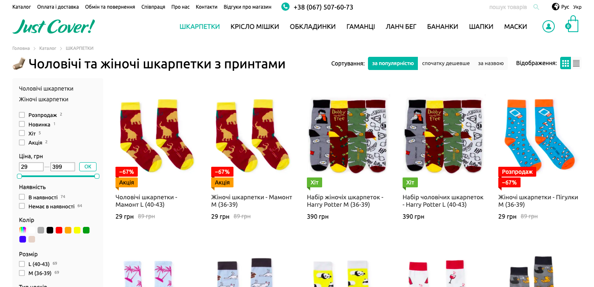Open the user account profile icon
This screenshot has height=287, width=594.
pyautogui.click(x=548, y=26)
